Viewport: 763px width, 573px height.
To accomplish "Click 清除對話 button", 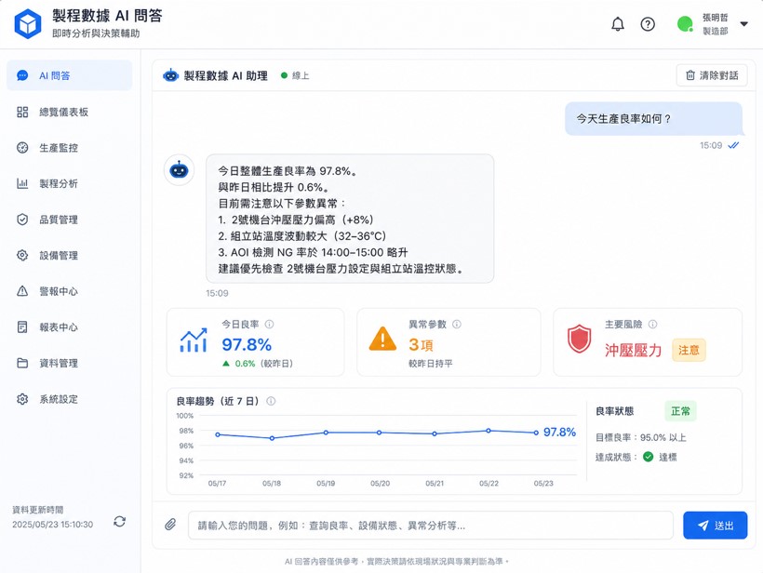I will (x=712, y=75).
